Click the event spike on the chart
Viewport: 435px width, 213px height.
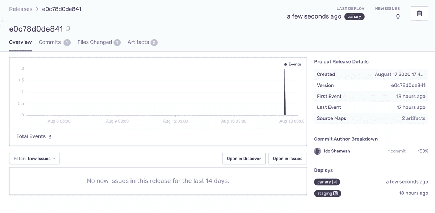(x=285, y=93)
